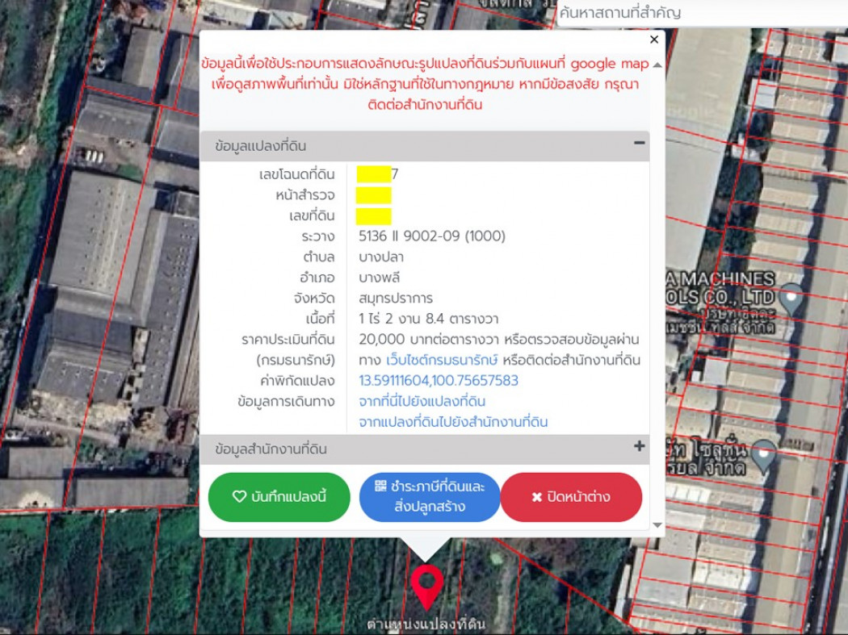Image resolution: width=848 pixels, height=635 pixels.
Task: Get directions via จากที่นี่ไปยังแปลงที่ดิน link
Action: pyautogui.click(x=422, y=402)
